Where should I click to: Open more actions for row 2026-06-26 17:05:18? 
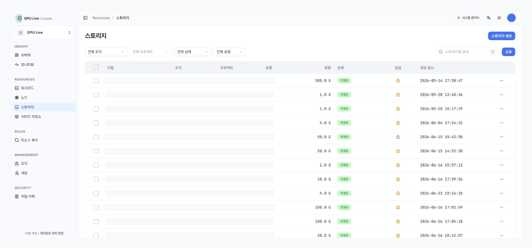coord(501,221)
